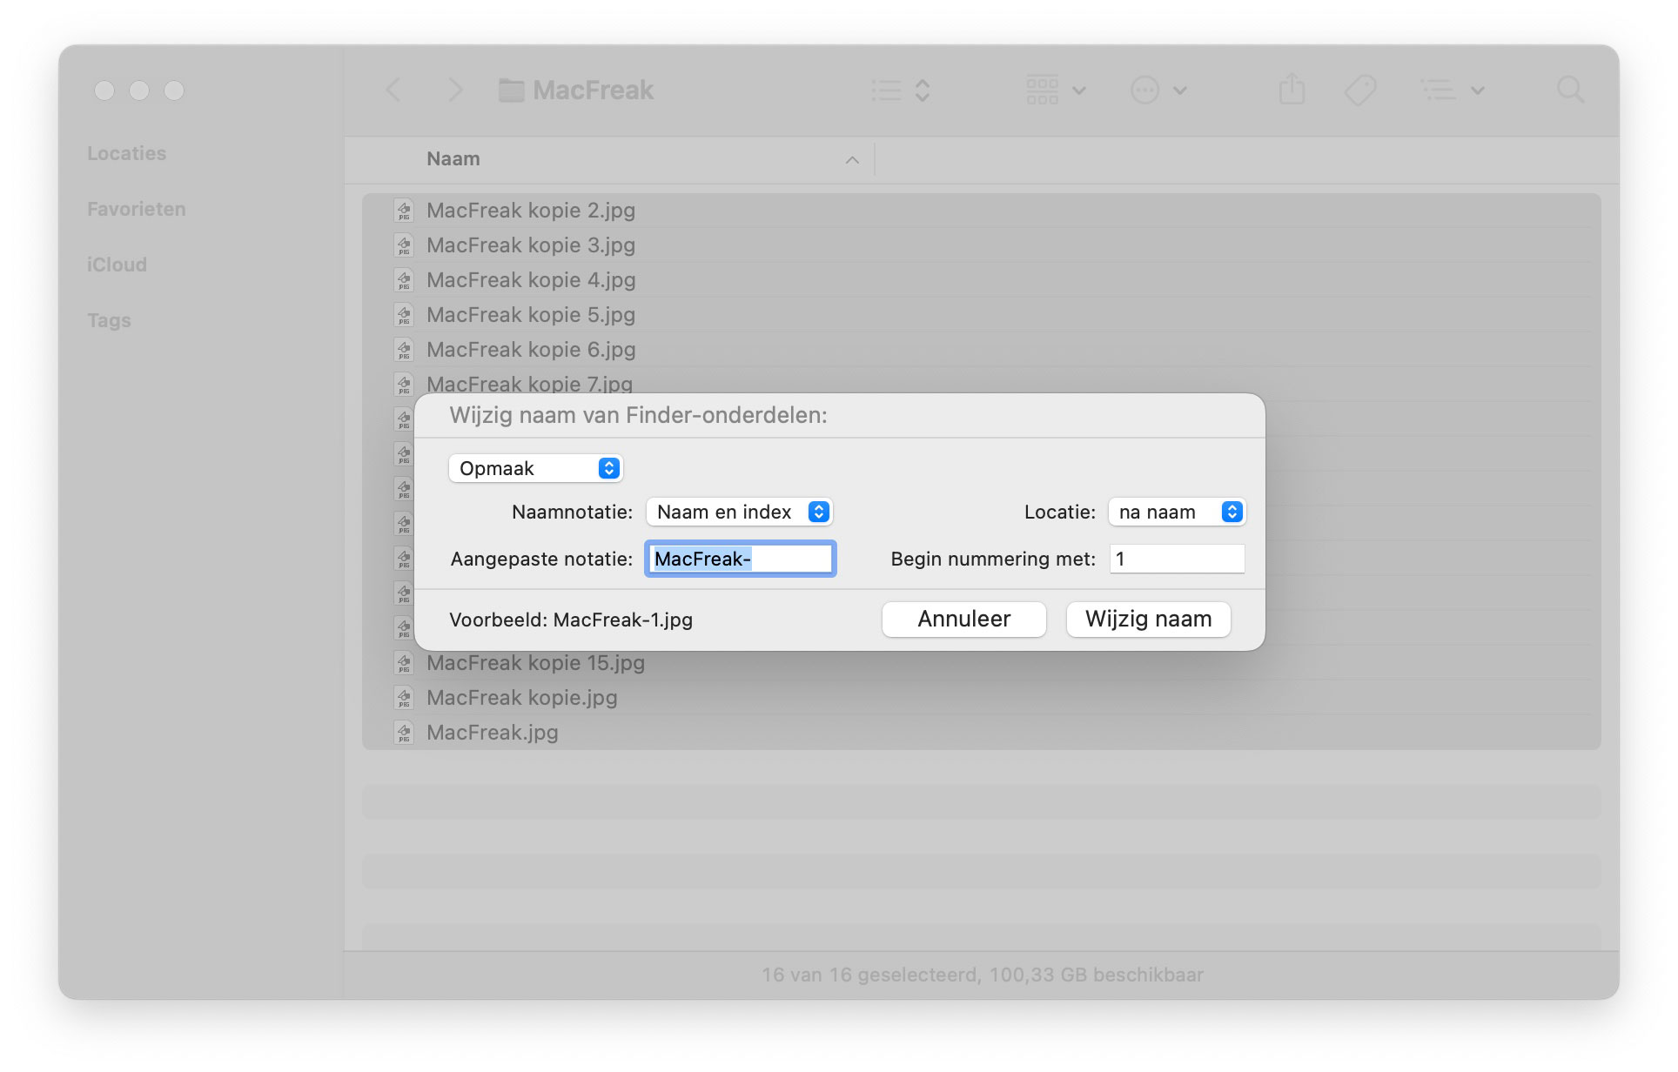This screenshot has width=1678, height=1072.
Task: Select Favorieten in the sidebar
Action: (x=137, y=209)
